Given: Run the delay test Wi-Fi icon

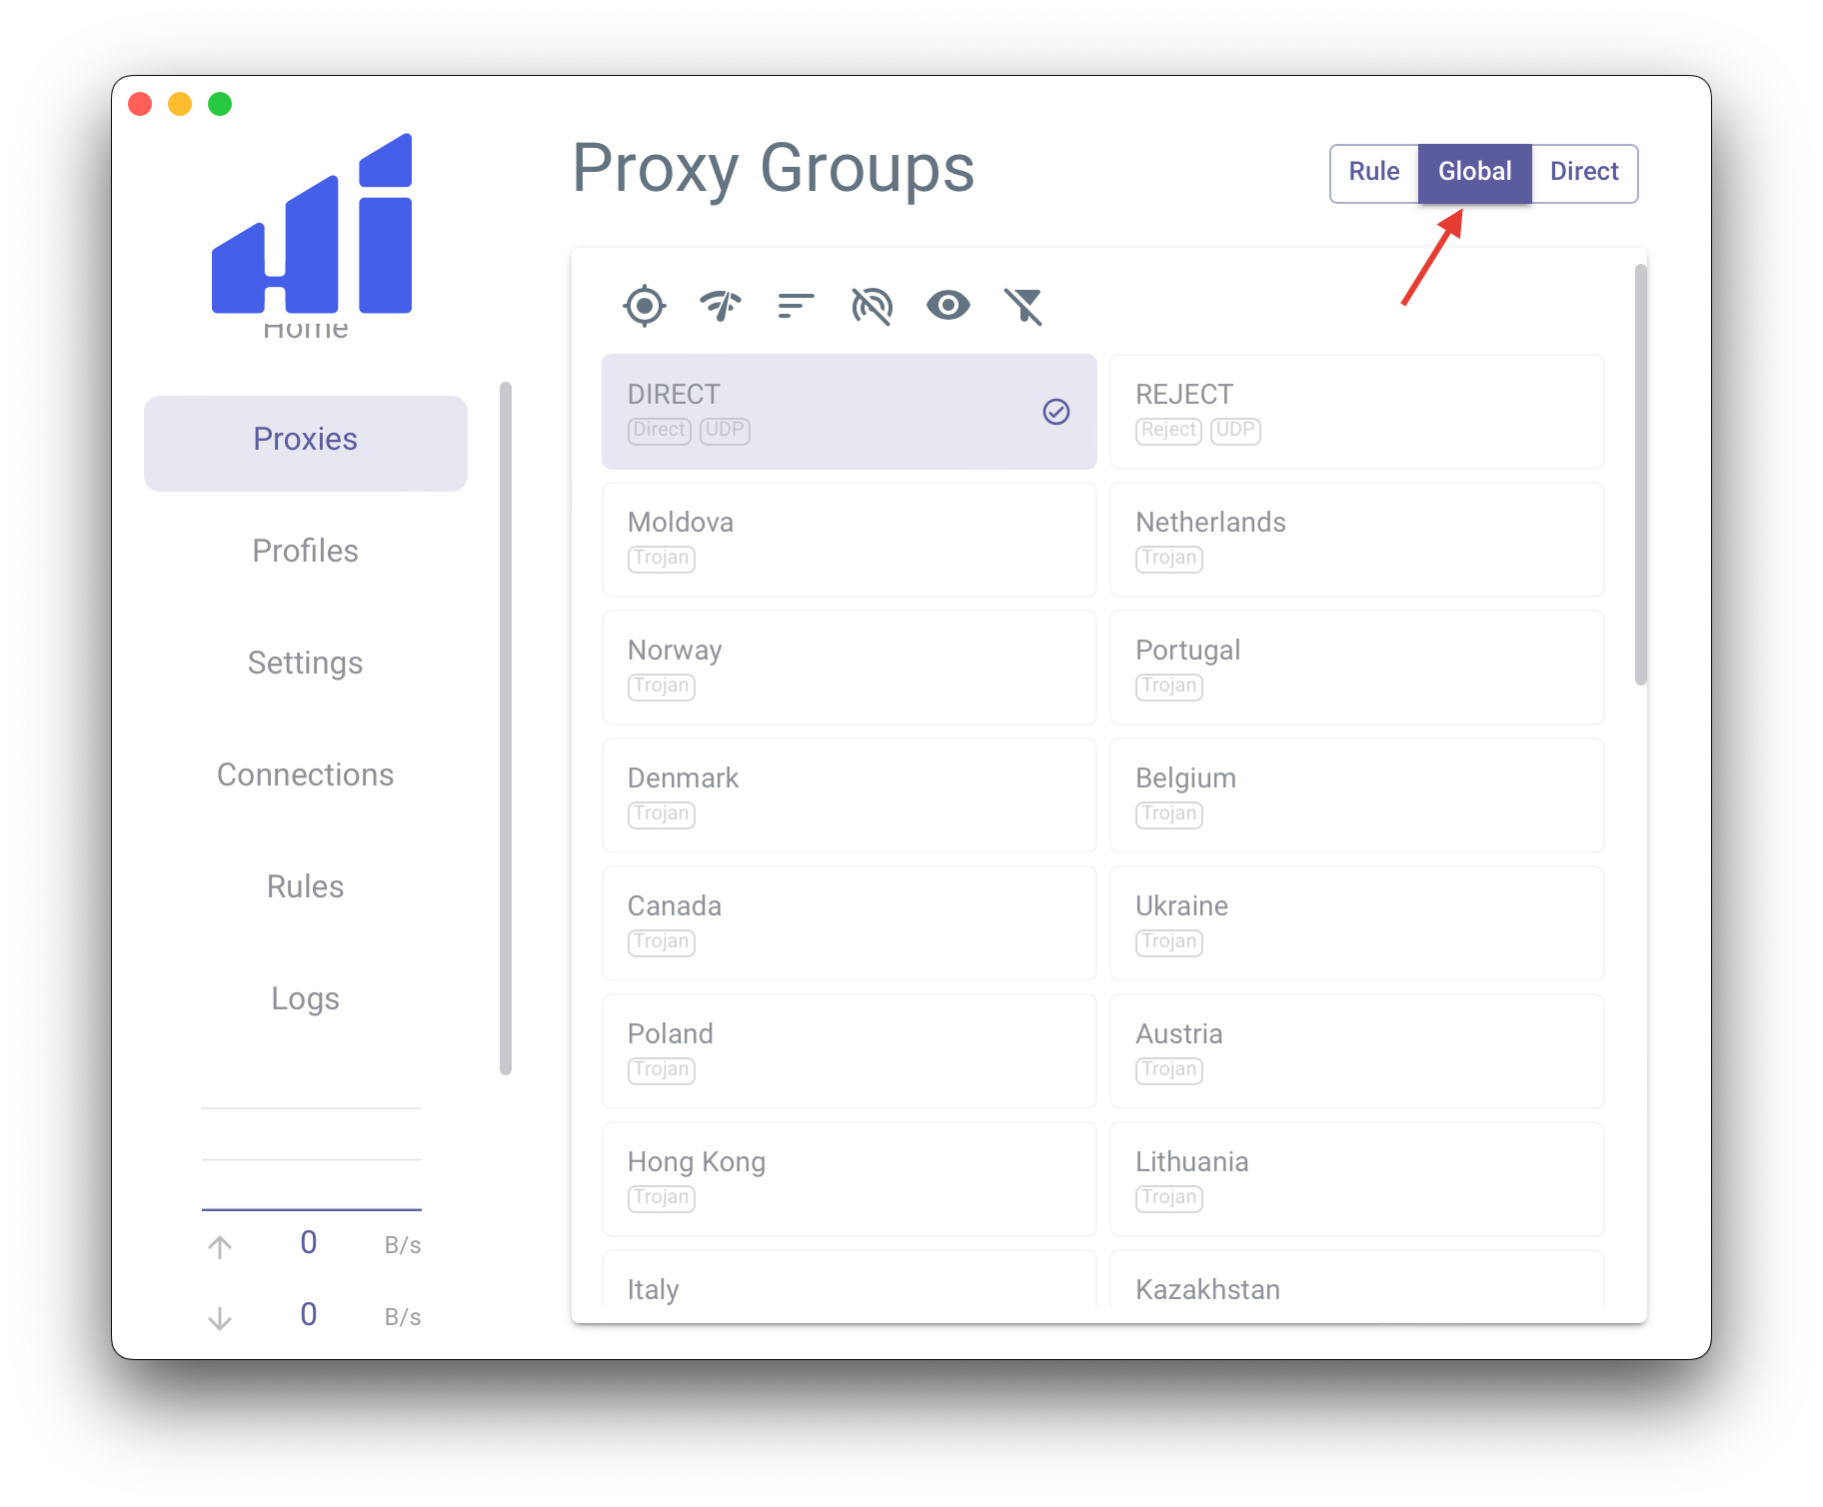Looking at the screenshot, I should click(x=721, y=306).
